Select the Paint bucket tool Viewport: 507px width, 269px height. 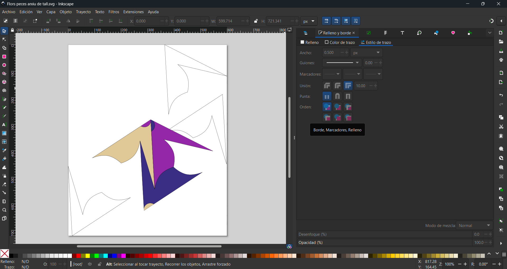(x=4, y=159)
